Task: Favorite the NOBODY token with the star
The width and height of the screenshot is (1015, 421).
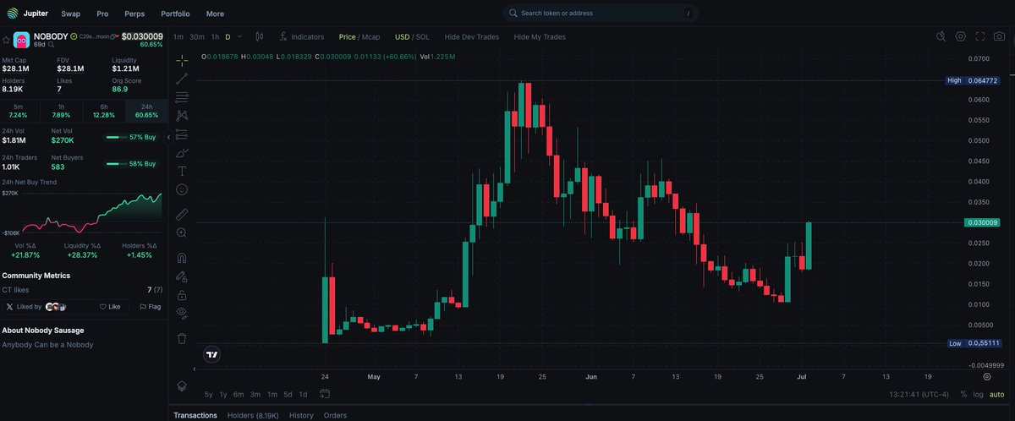Action: [6, 40]
